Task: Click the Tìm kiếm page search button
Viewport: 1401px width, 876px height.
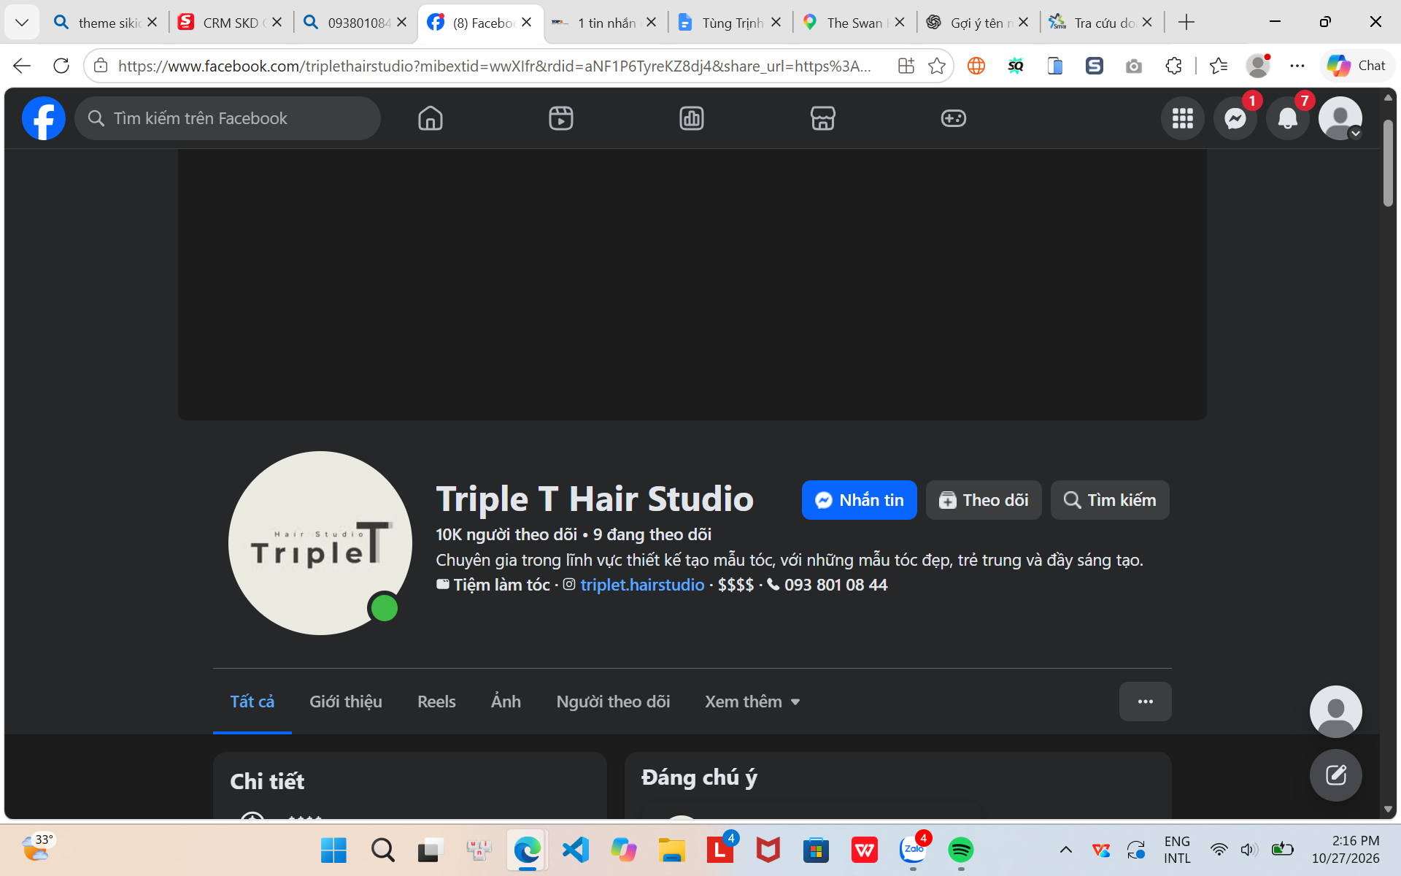Action: (x=1110, y=500)
